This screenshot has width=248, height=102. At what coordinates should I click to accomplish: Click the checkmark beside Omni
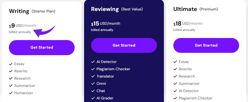(x=93, y=84)
